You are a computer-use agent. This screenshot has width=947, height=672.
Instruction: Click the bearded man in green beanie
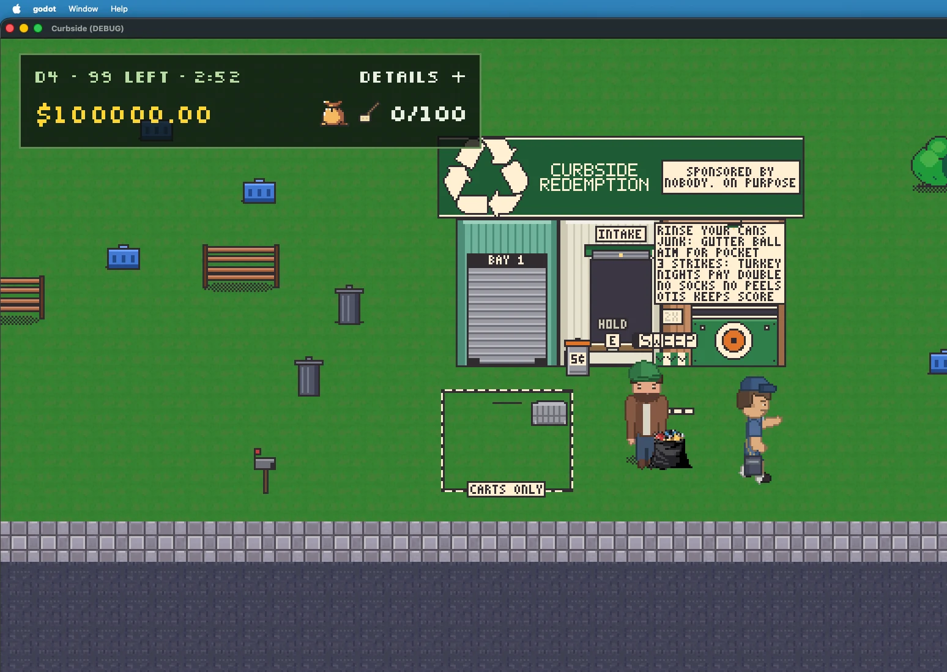pos(646,414)
